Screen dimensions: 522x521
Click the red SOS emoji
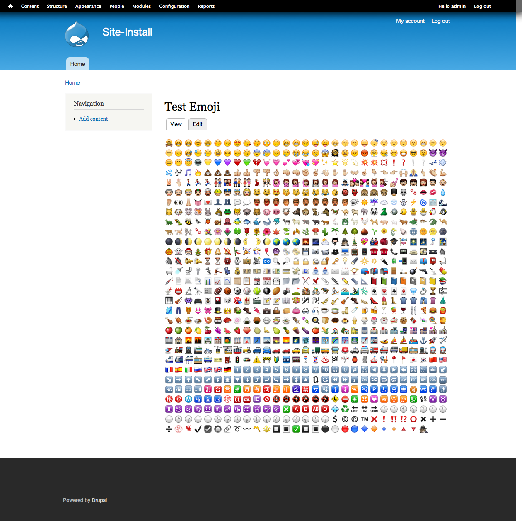coord(247,399)
